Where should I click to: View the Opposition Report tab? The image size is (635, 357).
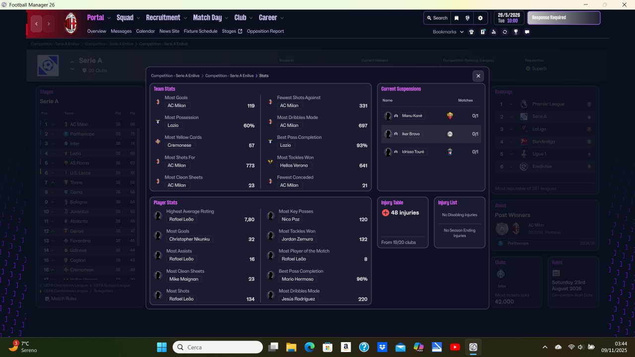tap(265, 31)
